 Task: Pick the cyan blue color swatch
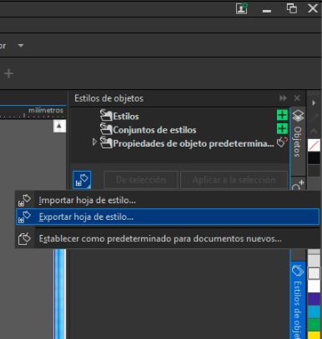[314, 312]
